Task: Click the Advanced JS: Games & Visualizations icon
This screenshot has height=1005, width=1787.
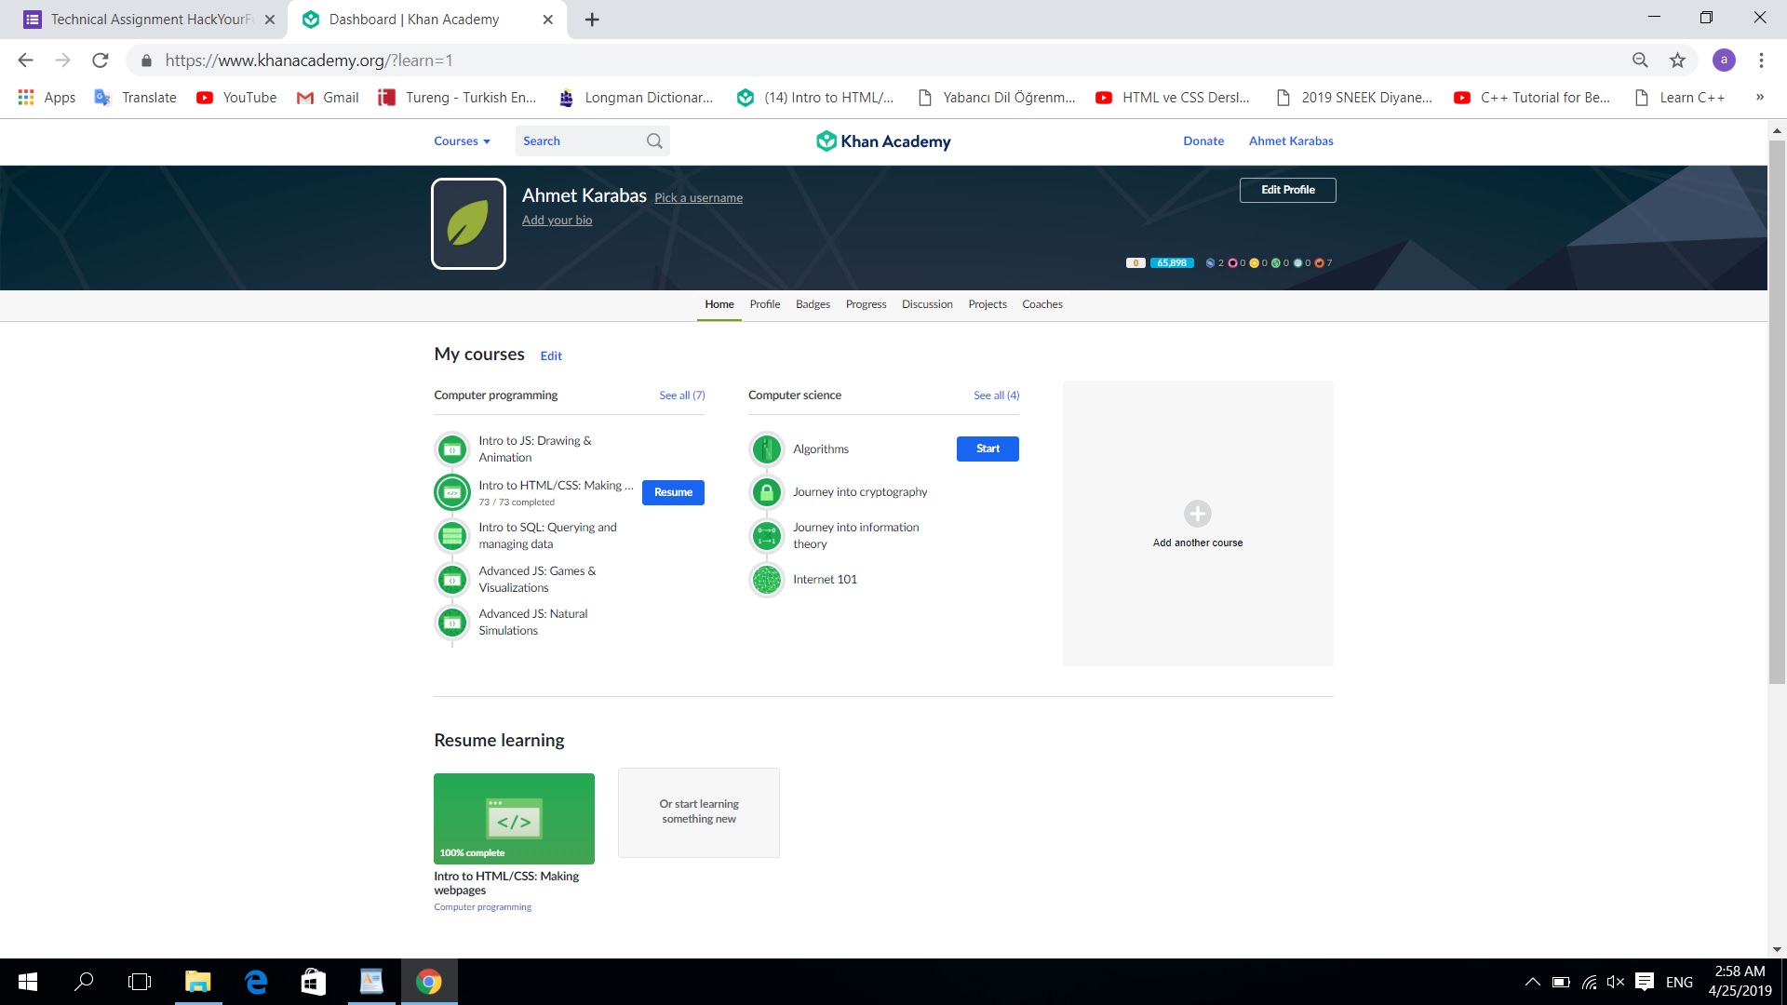Action: click(x=452, y=580)
